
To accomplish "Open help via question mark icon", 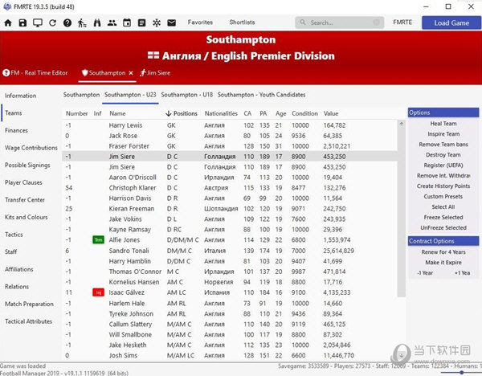I will coord(66,22).
